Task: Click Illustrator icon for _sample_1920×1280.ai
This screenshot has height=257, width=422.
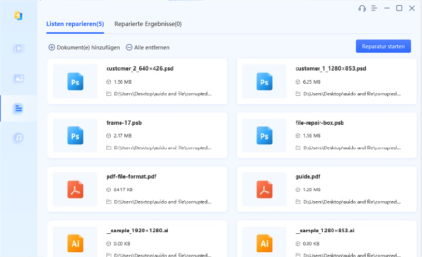Action: [x=75, y=243]
